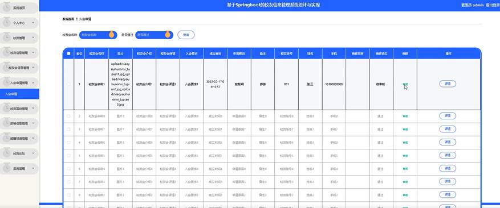Expand the 校友管理 menu chevron
This screenshot has width=500, height=208.
[33, 38]
